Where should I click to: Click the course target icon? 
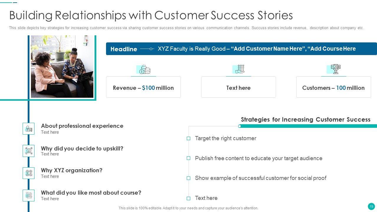[29, 196]
